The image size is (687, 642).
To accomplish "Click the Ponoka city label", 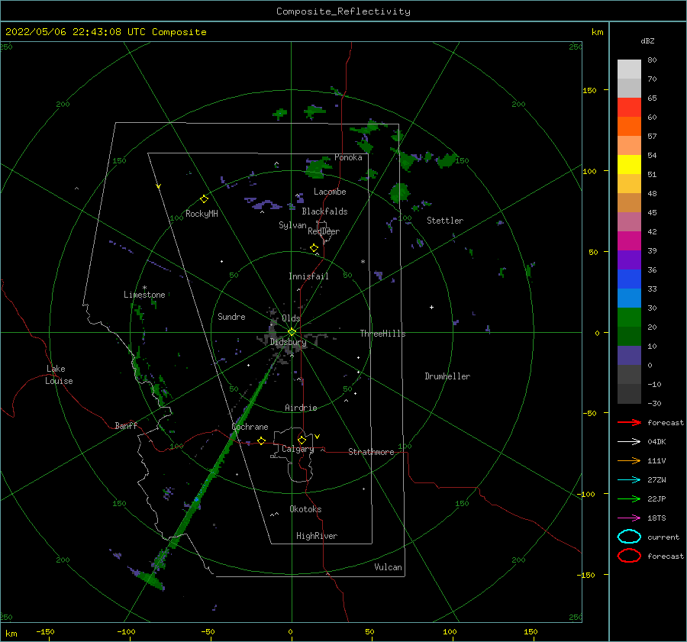I will (348, 157).
